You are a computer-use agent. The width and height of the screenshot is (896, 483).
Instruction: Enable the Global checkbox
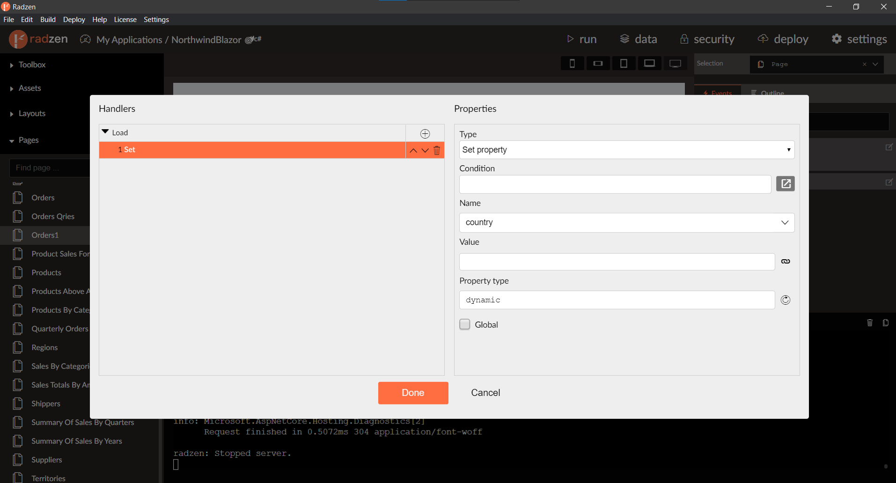[464, 324]
